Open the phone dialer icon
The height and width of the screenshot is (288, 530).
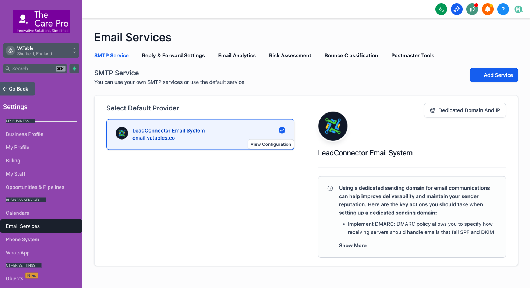441,9
